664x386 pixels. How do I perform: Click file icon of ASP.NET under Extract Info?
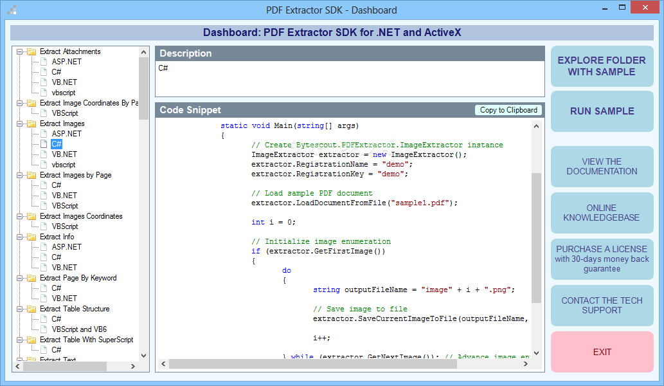pyautogui.click(x=44, y=246)
